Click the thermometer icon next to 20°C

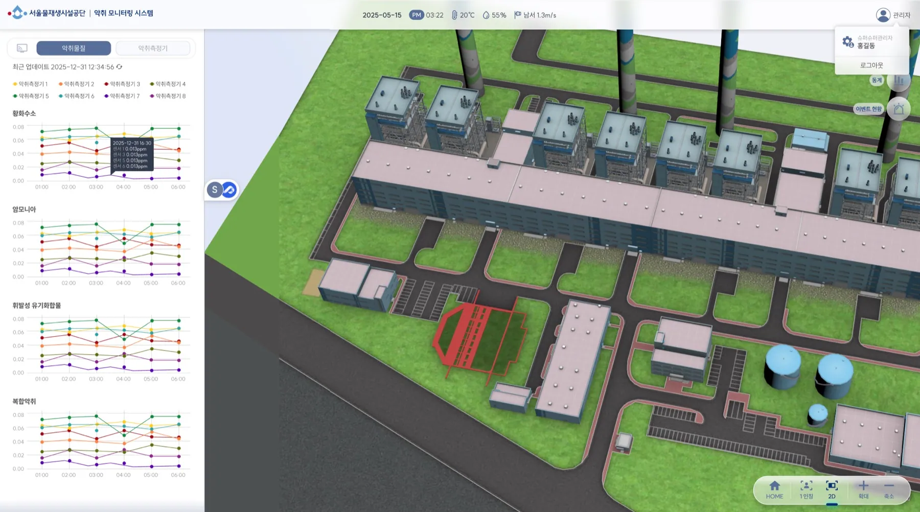click(x=454, y=15)
